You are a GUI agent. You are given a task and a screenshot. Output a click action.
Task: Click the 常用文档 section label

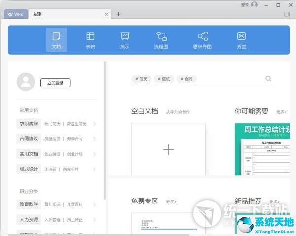click(x=29, y=110)
